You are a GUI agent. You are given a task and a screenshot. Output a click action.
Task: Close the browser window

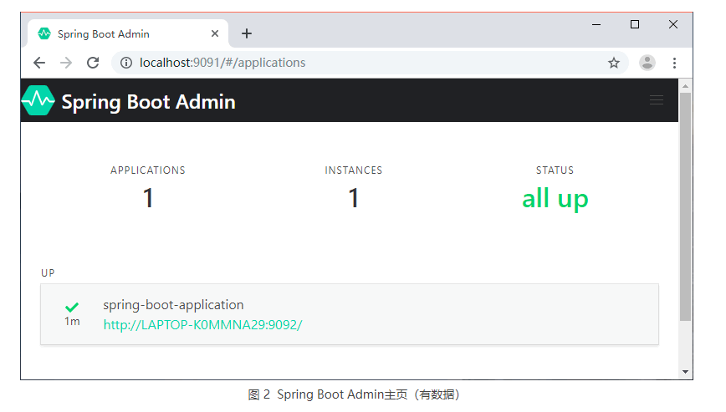pos(673,24)
